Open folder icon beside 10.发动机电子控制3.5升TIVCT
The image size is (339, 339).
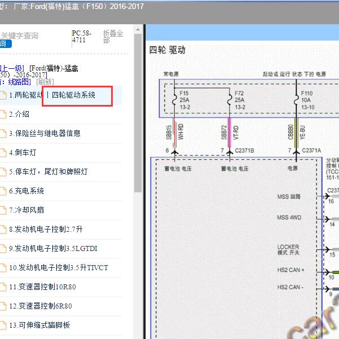coord(3,268)
